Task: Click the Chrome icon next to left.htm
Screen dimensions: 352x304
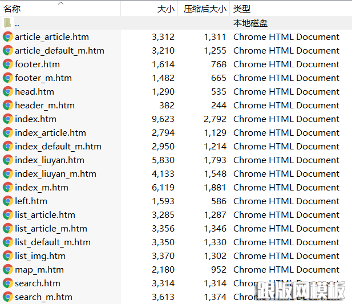Action: click(x=8, y=201)
